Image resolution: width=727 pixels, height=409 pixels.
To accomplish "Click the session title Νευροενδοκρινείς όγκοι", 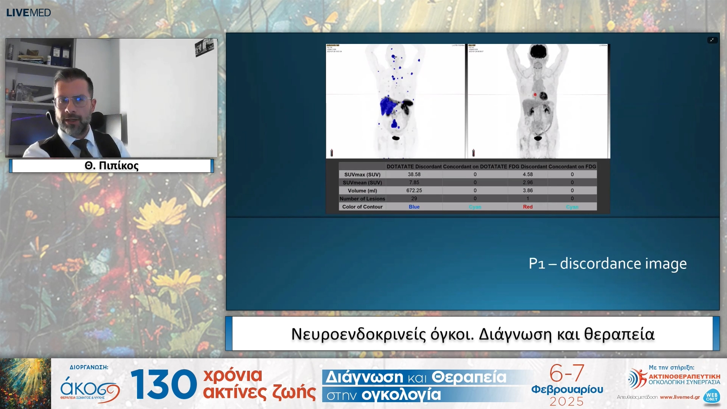I will tap(473, 334).
